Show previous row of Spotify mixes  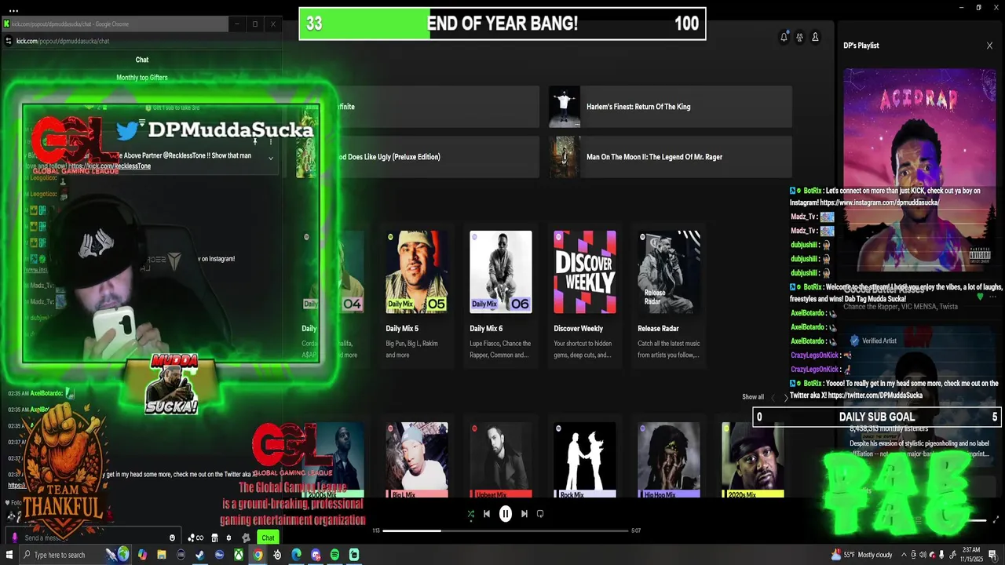click(x=773, y=398)
